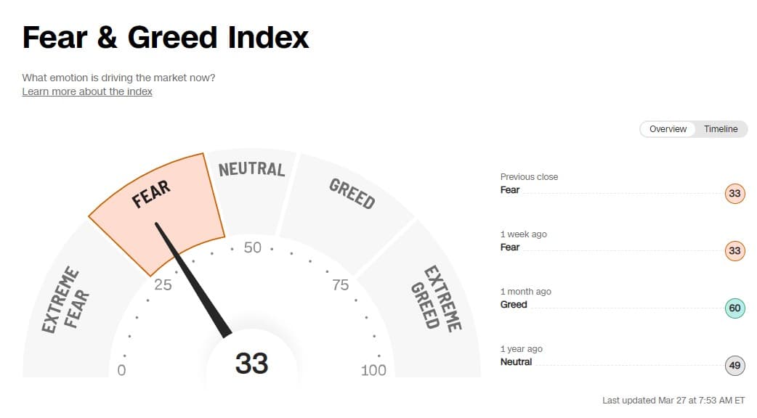Switch to the Timeline view

[x=720, y=129]
